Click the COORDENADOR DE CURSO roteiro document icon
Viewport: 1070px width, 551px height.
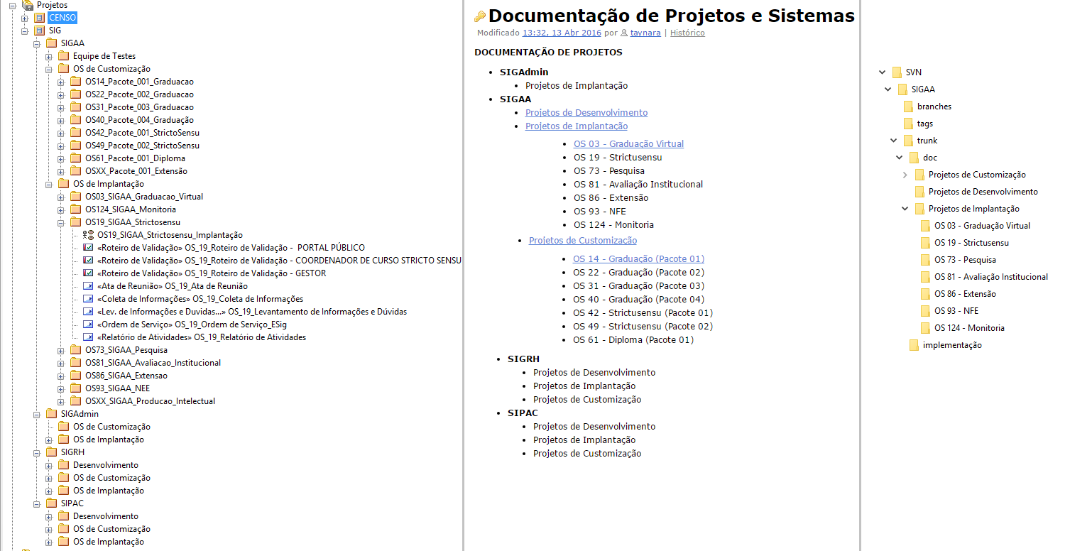88,261
